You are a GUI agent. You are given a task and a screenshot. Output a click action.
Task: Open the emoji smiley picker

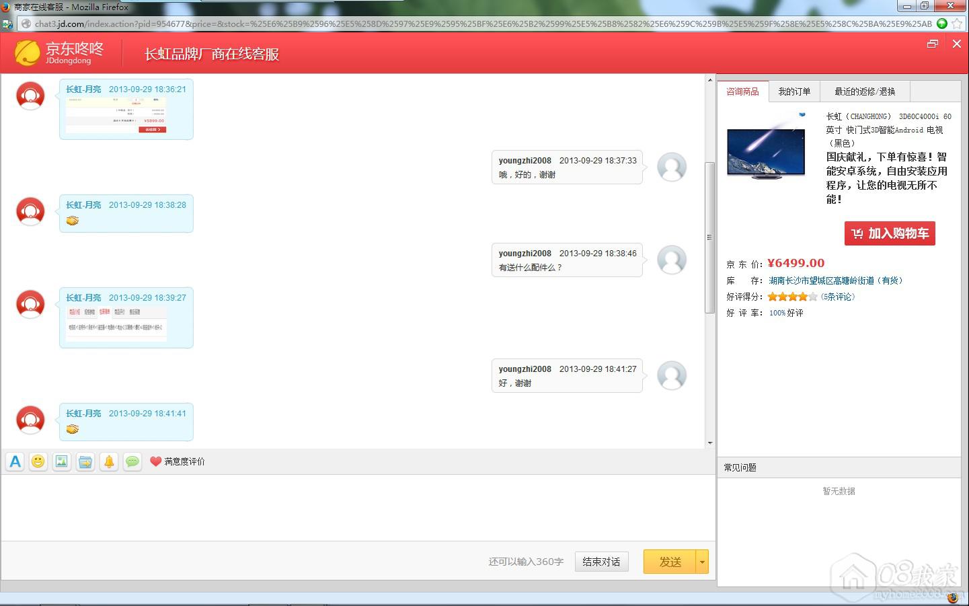[38, 461]
